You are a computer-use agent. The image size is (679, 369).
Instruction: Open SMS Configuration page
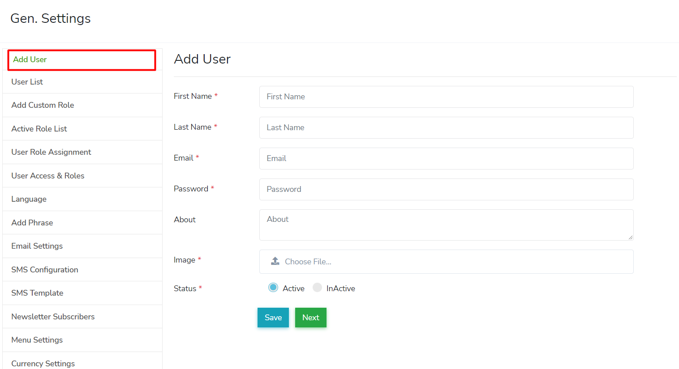[45, 270]
